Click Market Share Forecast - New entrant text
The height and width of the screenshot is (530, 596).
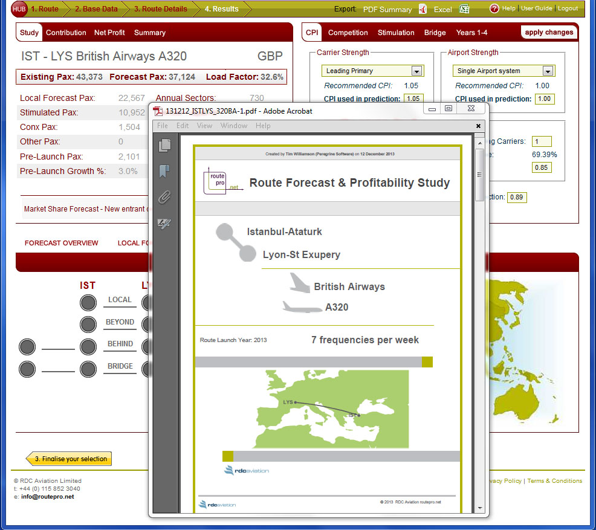[x=86, y=209]
